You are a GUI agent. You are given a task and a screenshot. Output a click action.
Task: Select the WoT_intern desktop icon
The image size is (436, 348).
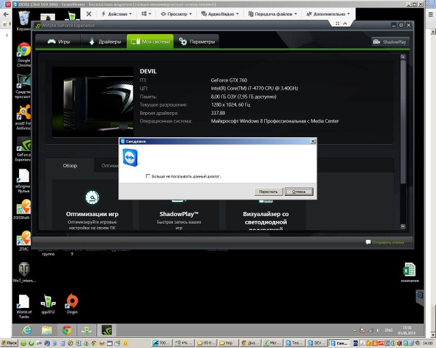pyautogui.click(x=24, y=273)
